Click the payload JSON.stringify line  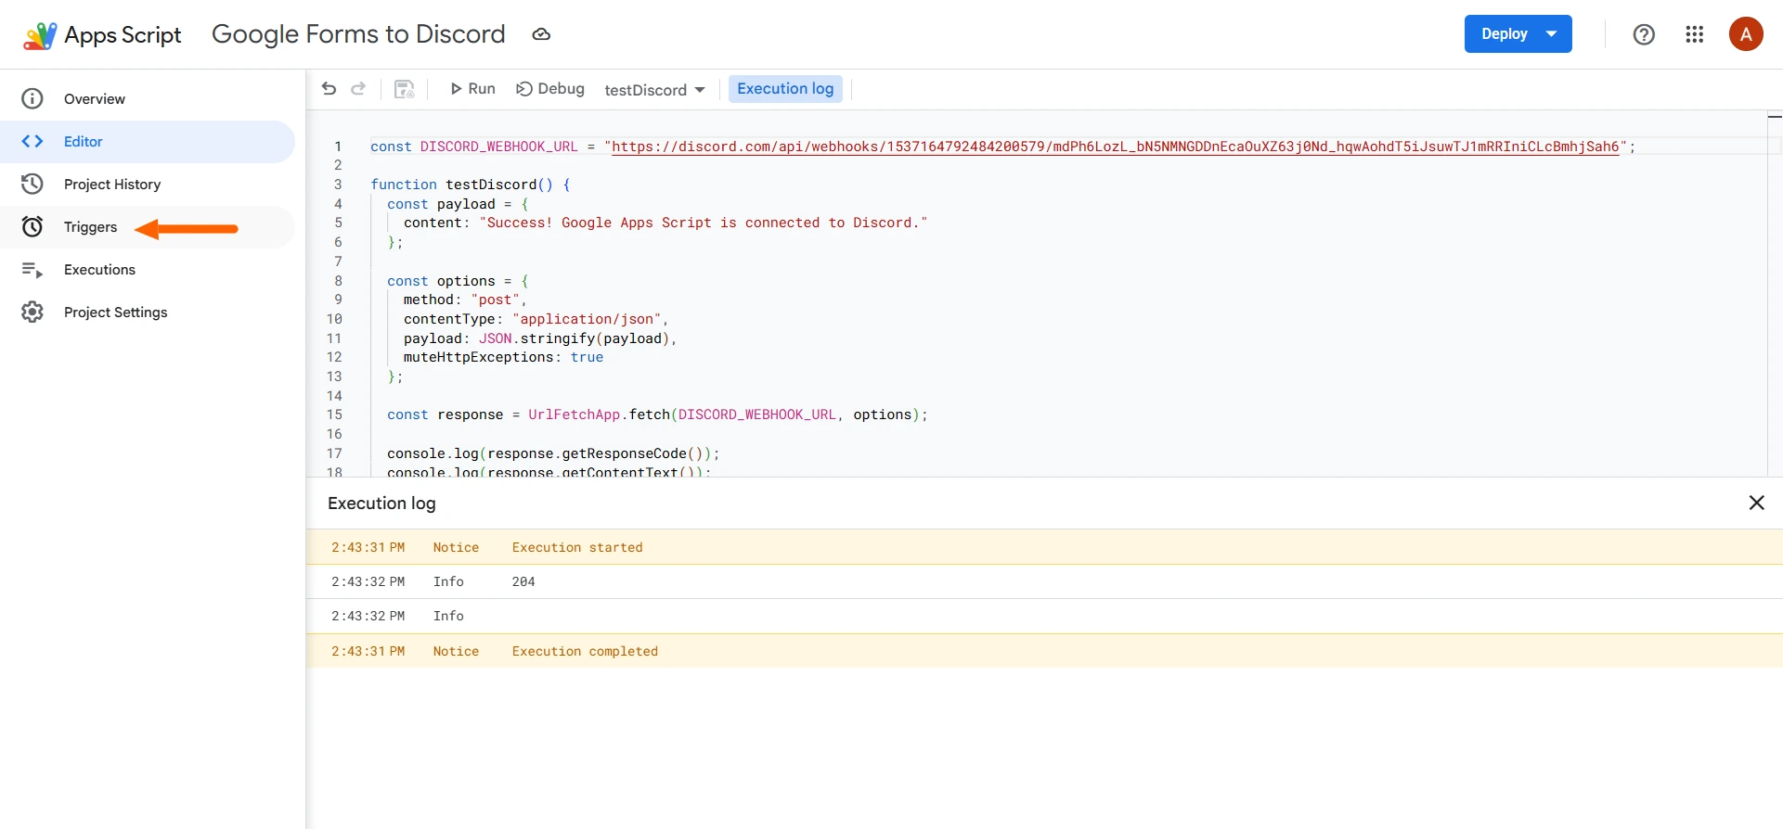(540, 338)
